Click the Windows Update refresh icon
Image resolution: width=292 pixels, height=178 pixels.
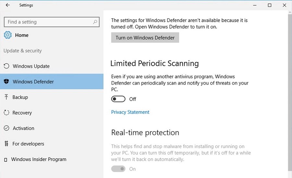6,66
